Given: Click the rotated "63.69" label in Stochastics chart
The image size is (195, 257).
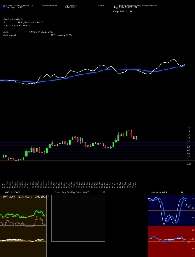Looking at the screenshot, I should 190,206.
